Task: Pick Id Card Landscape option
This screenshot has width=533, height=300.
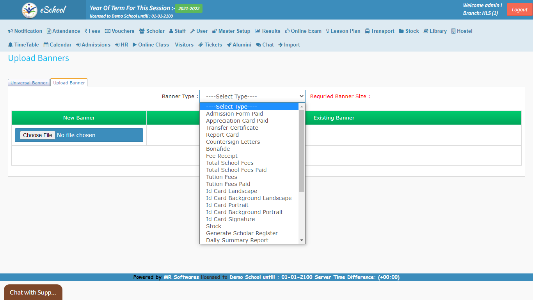Action: tap(231, 191)
